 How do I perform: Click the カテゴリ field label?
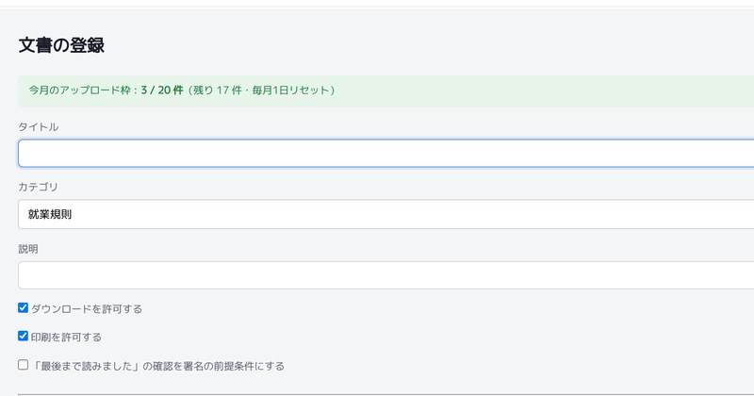click(38, 187)
